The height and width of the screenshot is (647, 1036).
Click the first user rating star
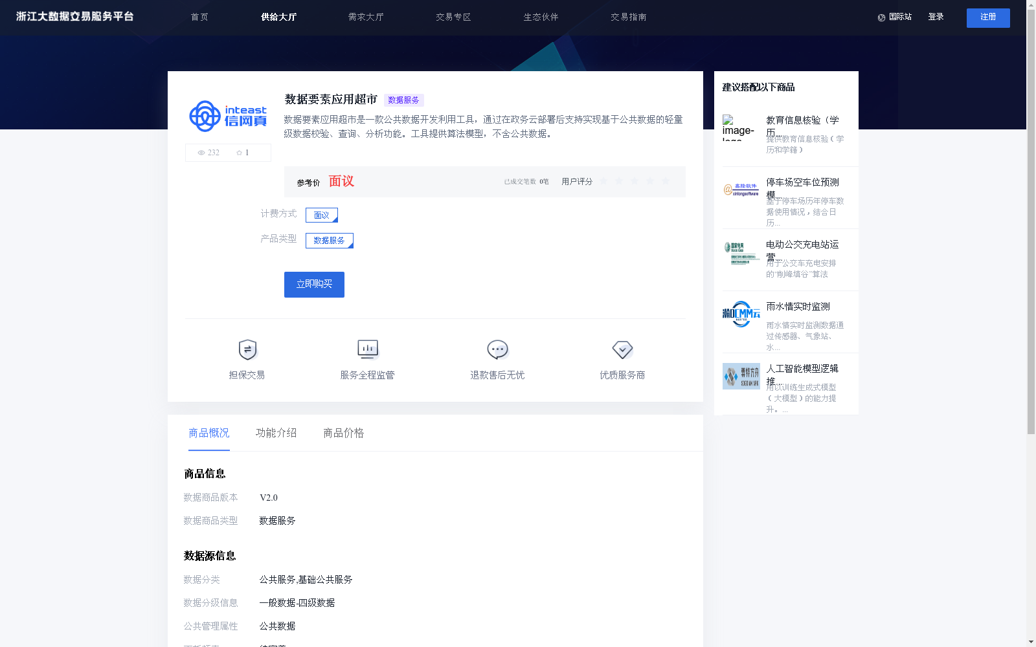click(x=603, y=181)
